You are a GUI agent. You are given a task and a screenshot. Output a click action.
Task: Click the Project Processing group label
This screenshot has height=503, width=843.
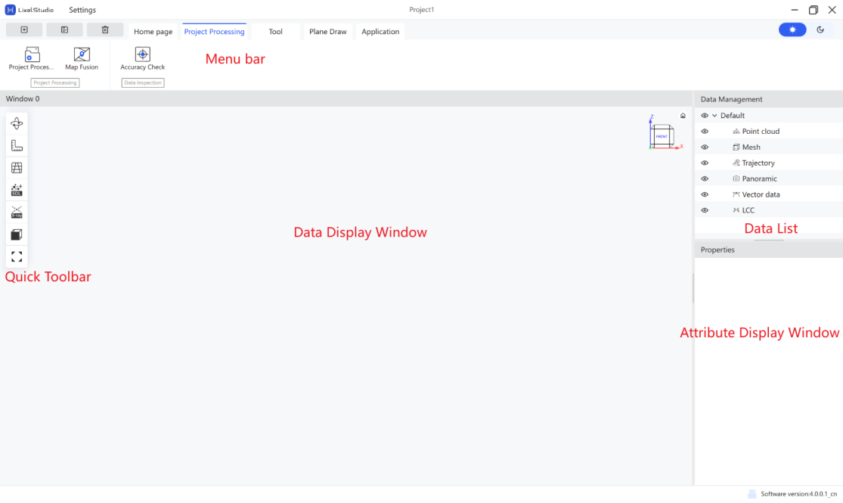[x=55, y=83]
